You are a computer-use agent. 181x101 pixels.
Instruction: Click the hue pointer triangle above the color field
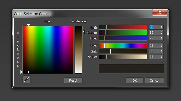click(28, 25)
